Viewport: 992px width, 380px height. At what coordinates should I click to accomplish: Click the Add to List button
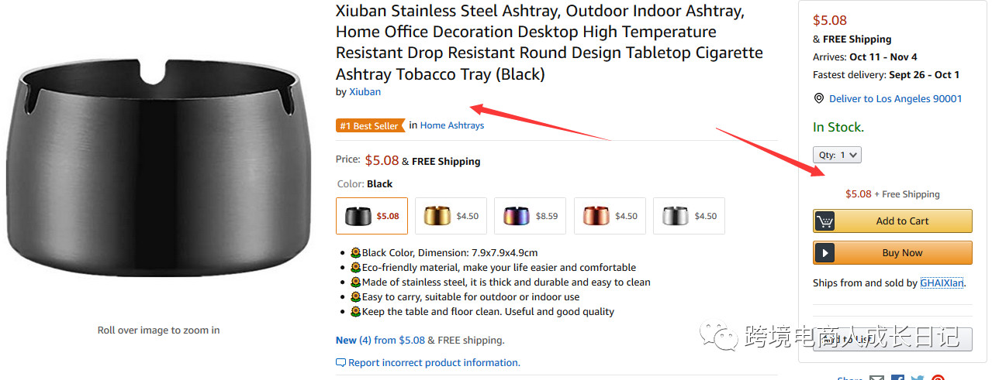(x=892, y=339)
